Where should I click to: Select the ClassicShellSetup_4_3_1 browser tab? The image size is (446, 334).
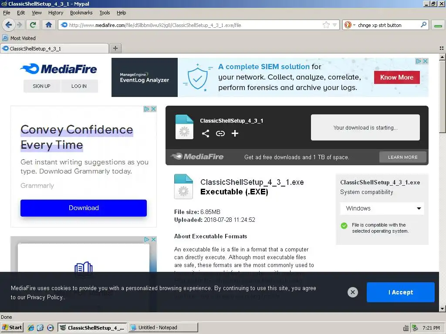(54, 49)
